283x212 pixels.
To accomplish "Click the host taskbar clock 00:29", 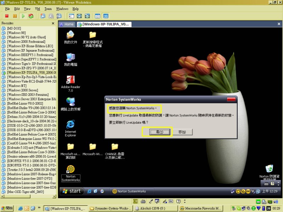I will 276,208.
